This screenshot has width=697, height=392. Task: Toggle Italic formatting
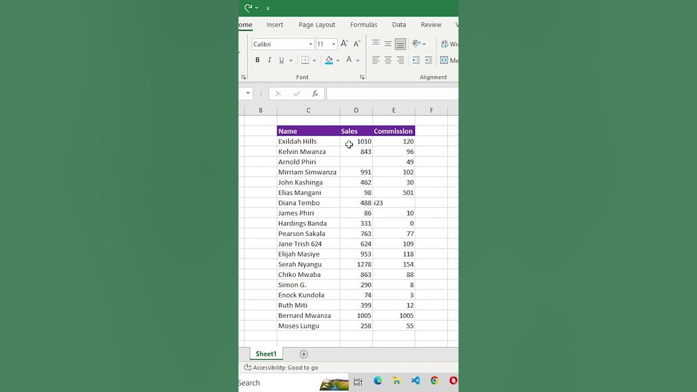click(x=270, y=60)
